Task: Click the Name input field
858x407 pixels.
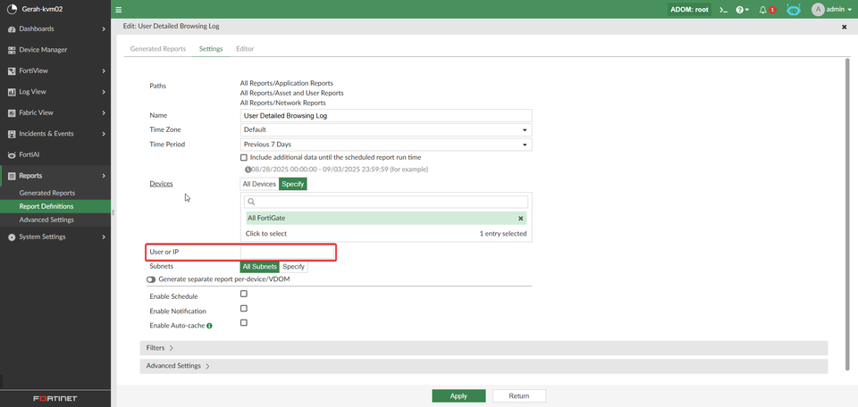Action: pos(386,116)
